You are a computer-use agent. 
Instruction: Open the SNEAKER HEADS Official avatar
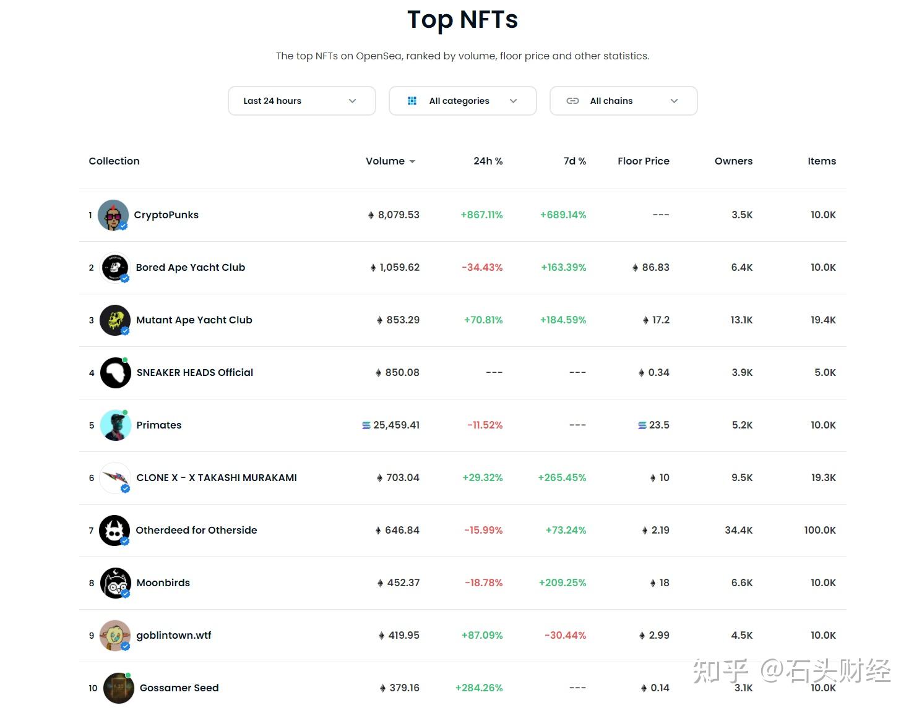click(x=115, y=373)
